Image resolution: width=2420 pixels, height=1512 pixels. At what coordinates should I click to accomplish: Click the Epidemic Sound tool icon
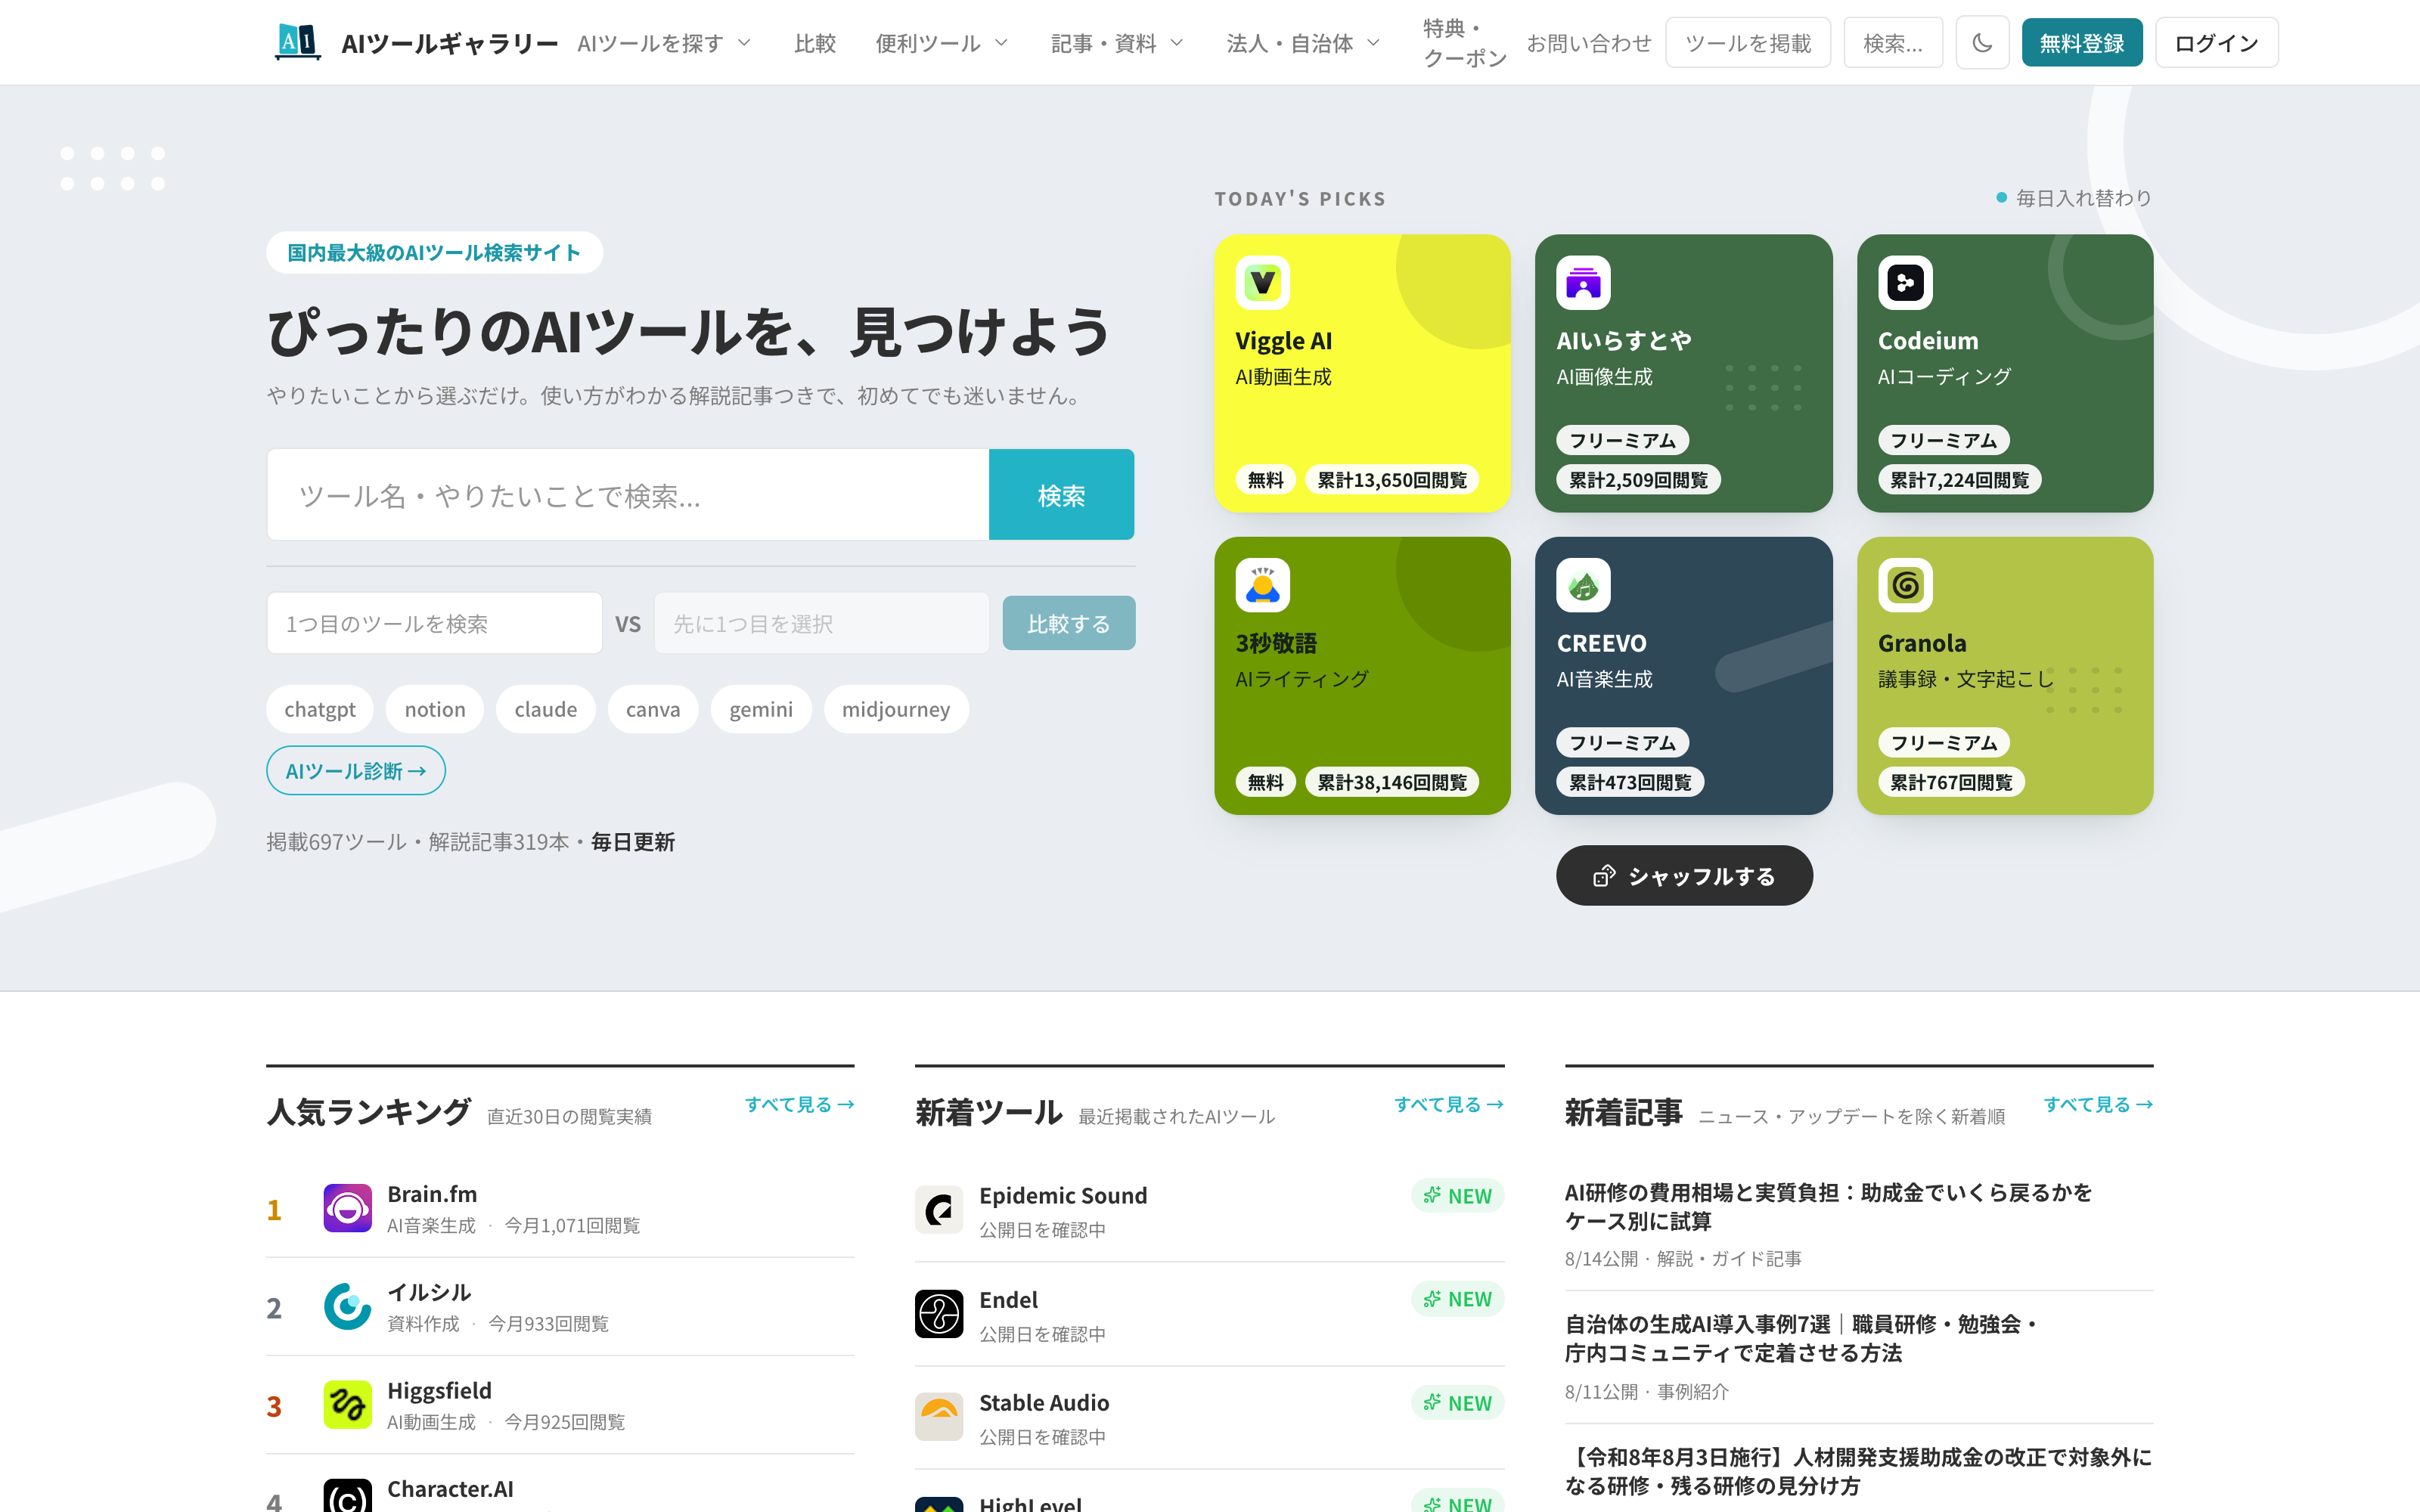[939, 1210]
